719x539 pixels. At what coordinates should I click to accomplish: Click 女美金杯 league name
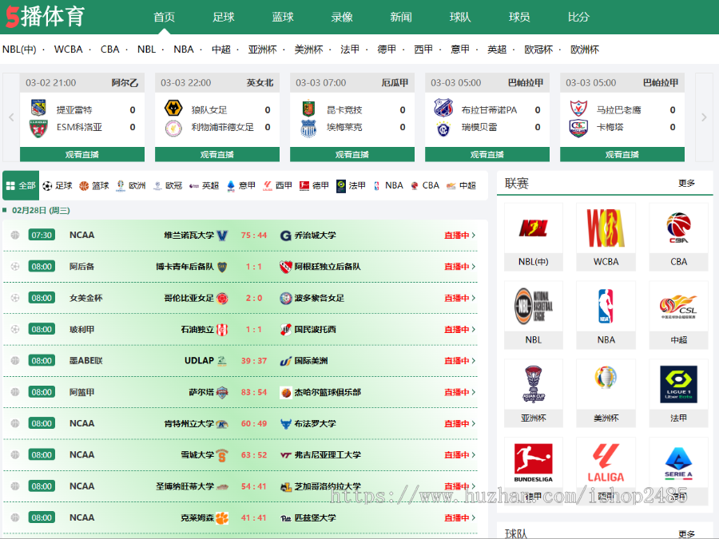click(85, 299)
